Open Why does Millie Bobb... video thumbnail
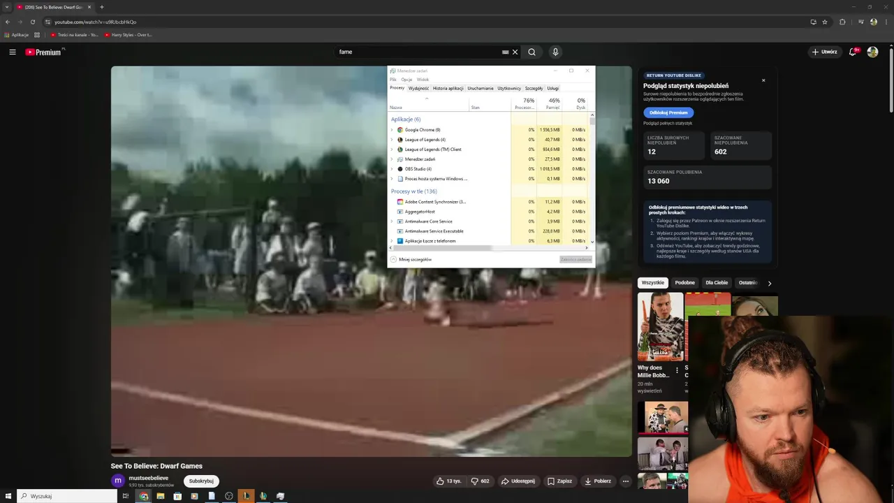The width and height of the screenshot is (894, 503). 660,326
